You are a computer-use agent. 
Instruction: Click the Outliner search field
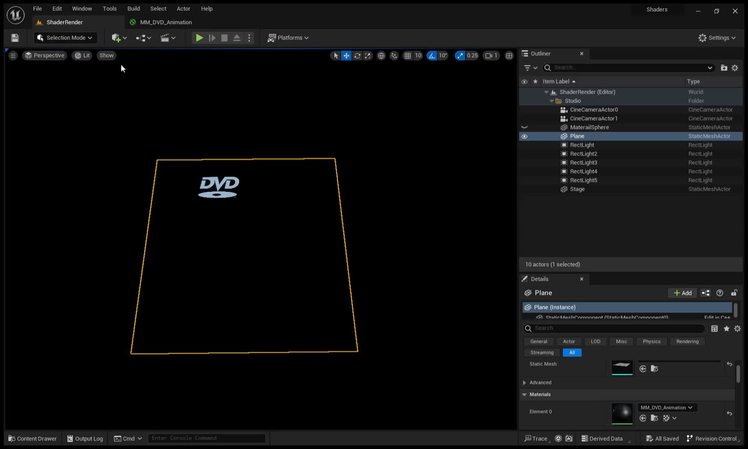coord(628,68)
